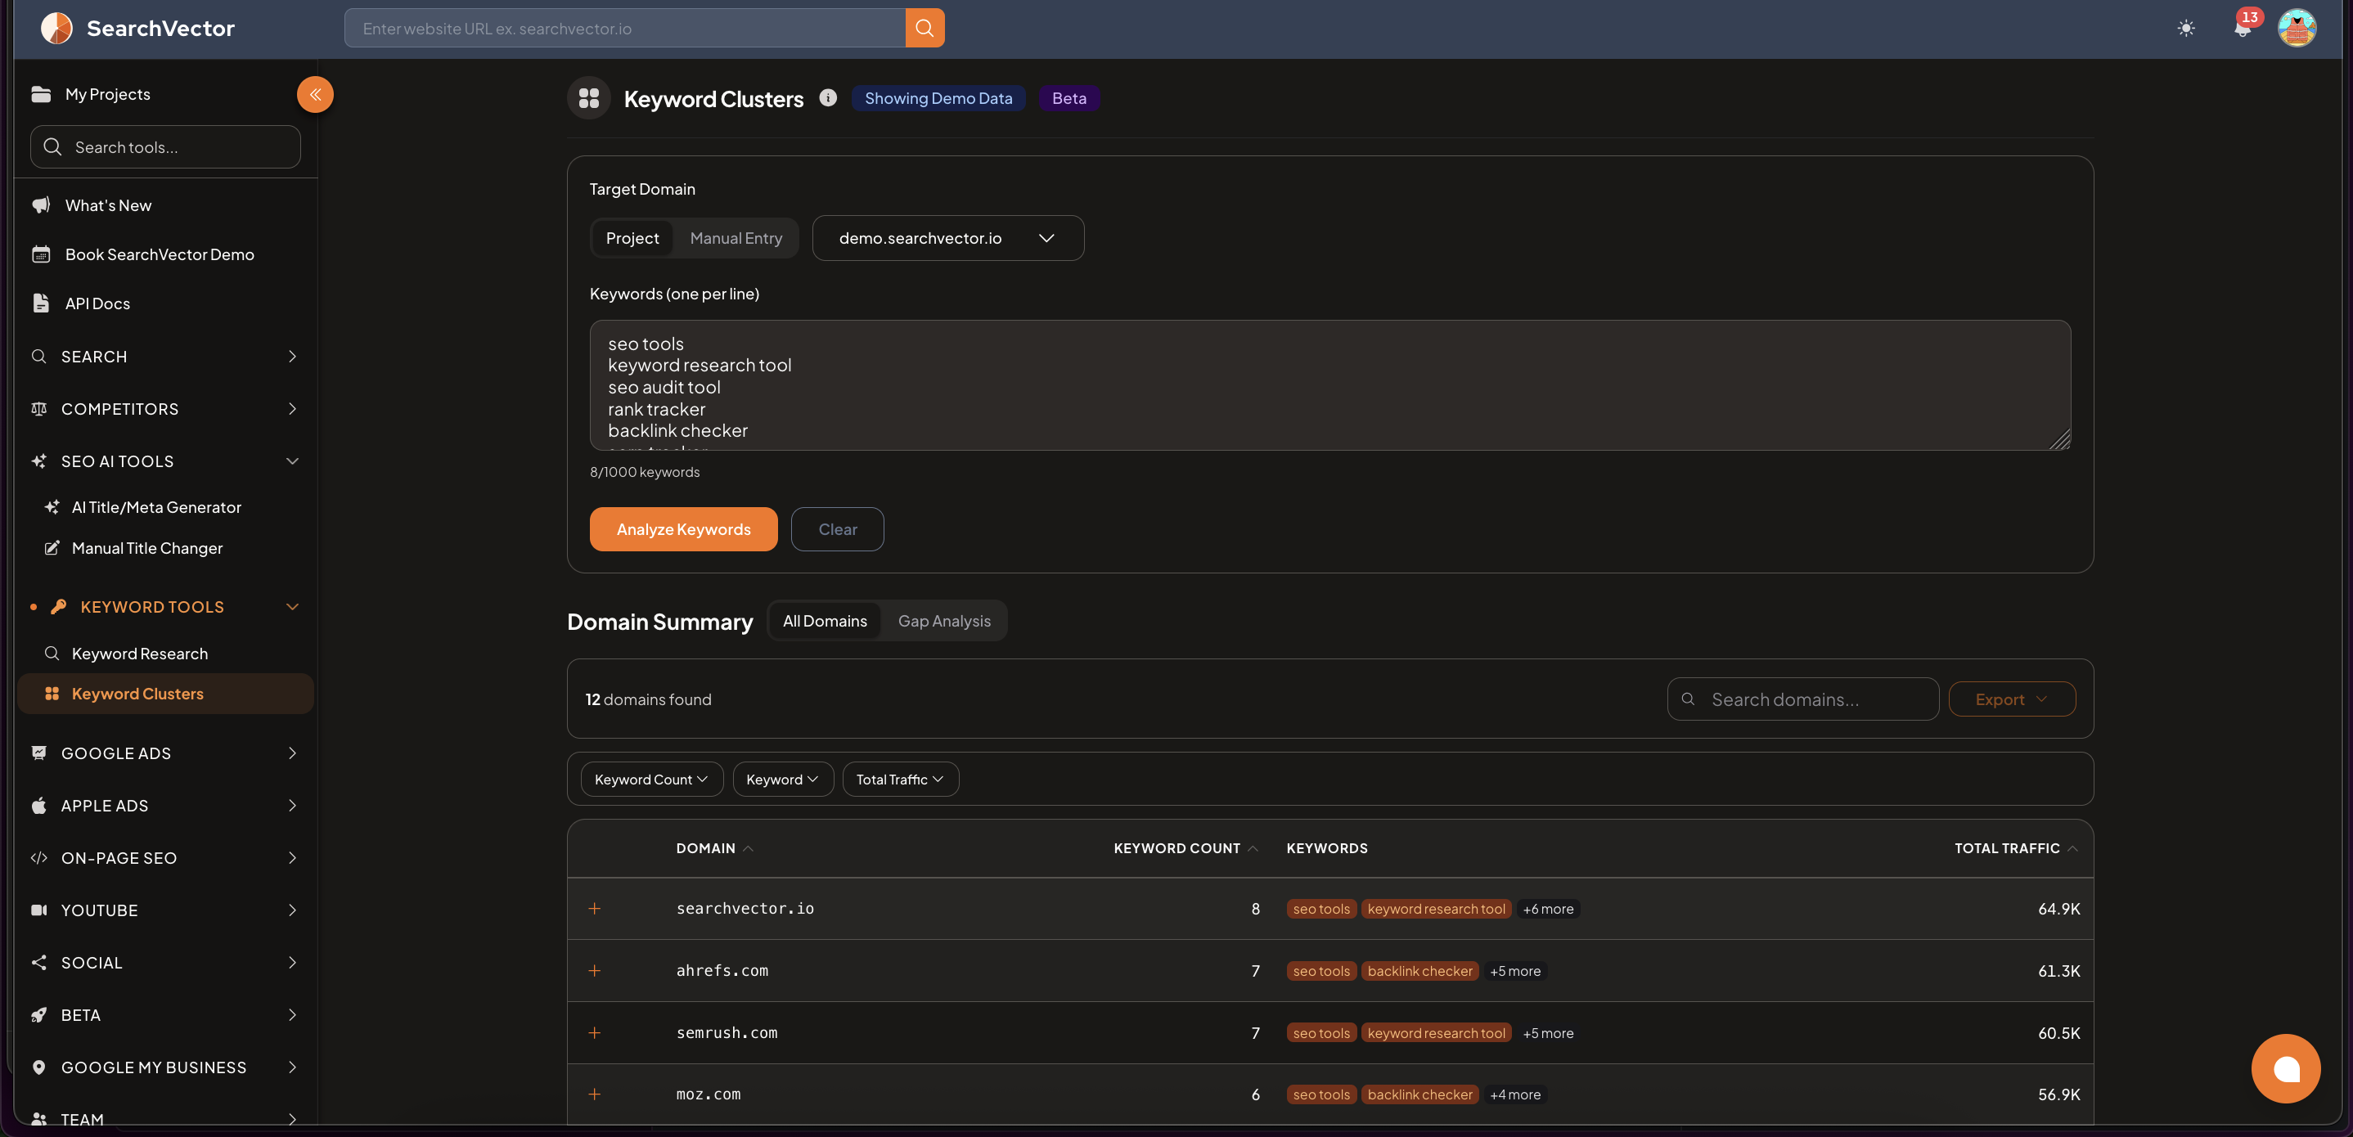The image size is (2353, 1137).
Task: Click the YouTube video camera icon
Action: (x=38, y=910)
